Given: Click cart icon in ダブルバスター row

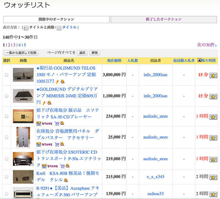Looking at the screenshot, I should point(57,144).
